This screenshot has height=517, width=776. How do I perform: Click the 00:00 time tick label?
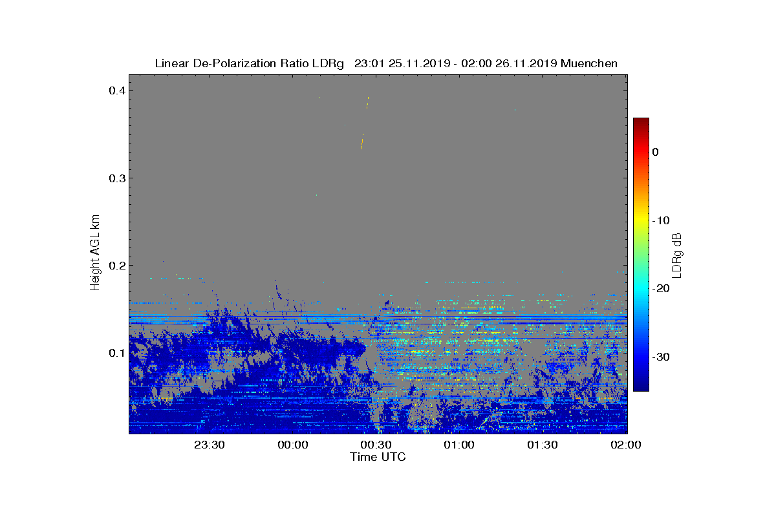292,445
